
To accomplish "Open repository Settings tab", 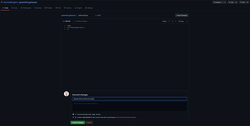I will click(89, 8).
